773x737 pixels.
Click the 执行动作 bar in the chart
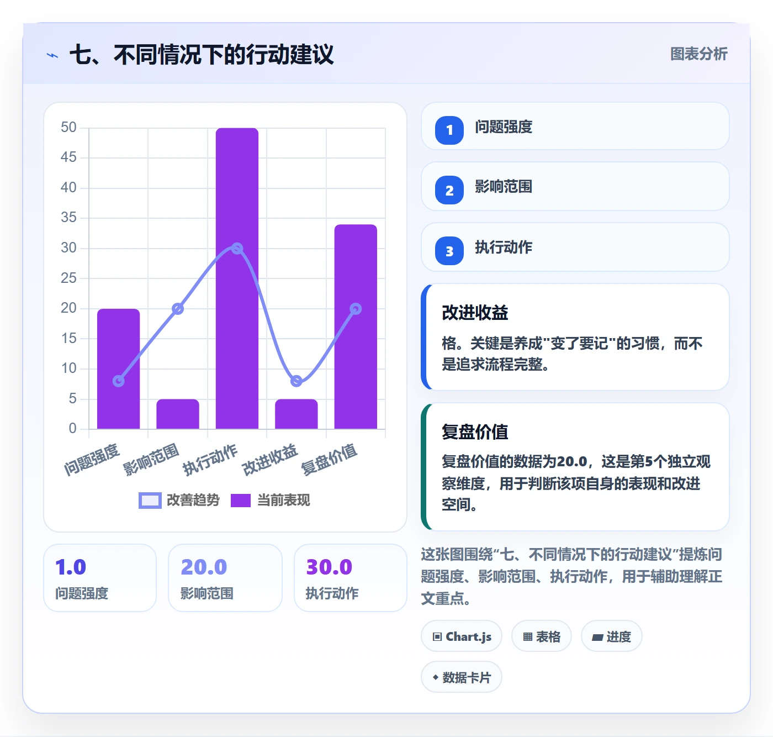point(237,278)
